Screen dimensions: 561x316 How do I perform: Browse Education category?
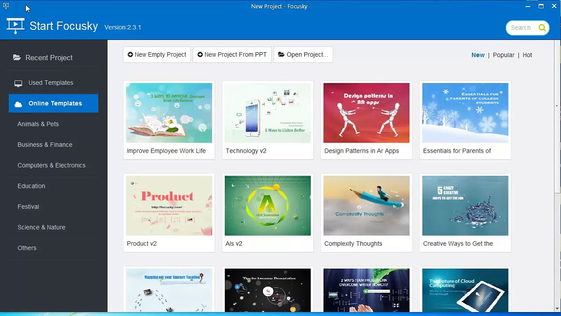click(31, 186)
